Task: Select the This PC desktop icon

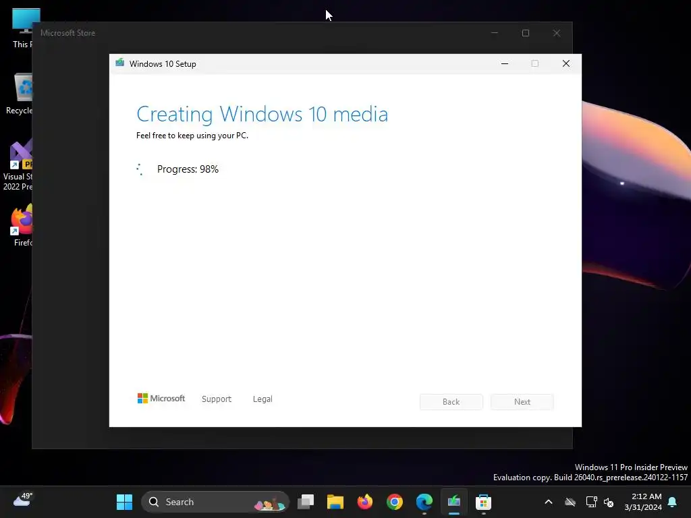Action: click(x=22, y=28)
